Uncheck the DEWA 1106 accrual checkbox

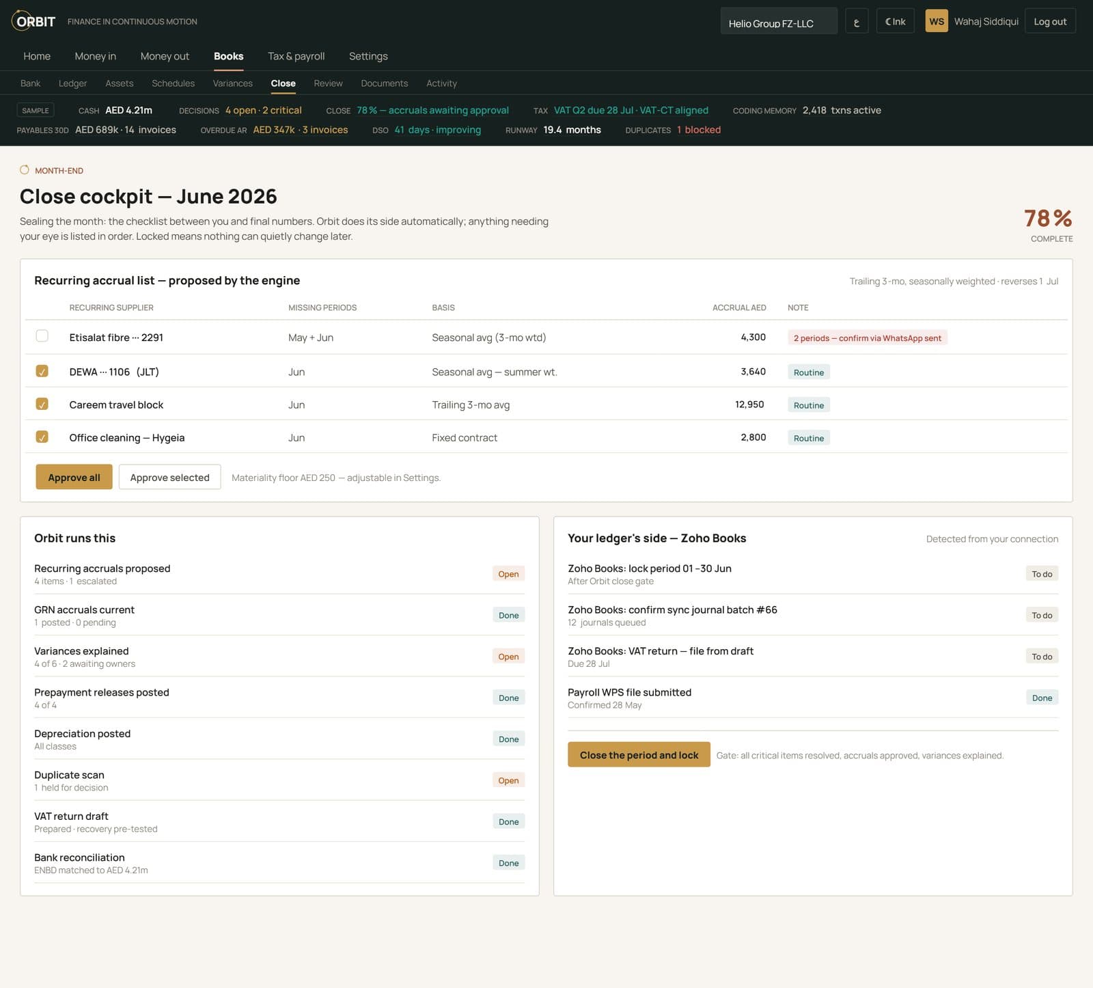tap(42, 371)
